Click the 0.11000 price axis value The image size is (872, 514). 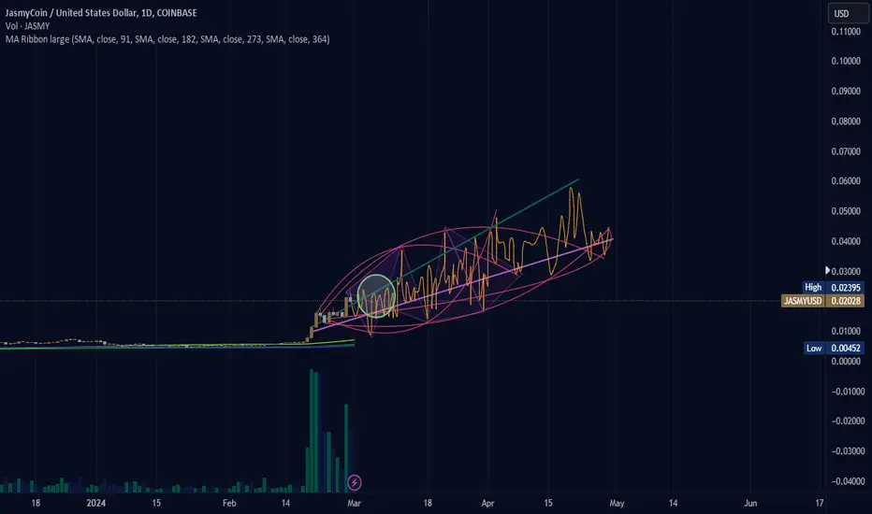coord(846,32)
